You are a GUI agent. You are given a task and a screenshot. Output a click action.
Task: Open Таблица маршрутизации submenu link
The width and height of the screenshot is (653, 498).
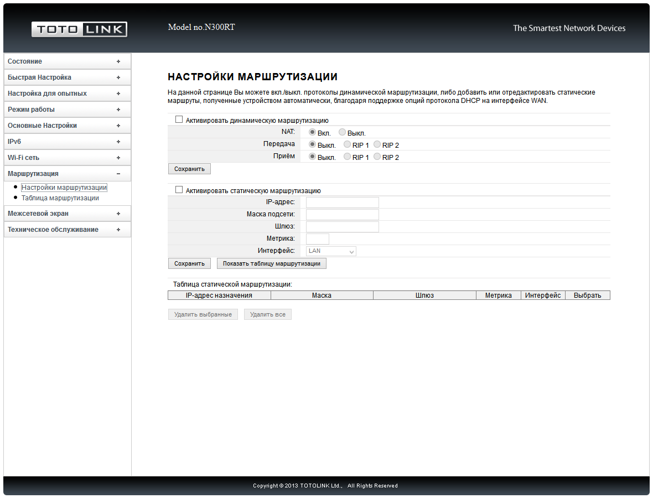click(x=60, y=198)
